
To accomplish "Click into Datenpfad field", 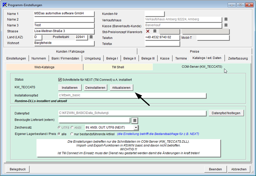I will (132, 113).
